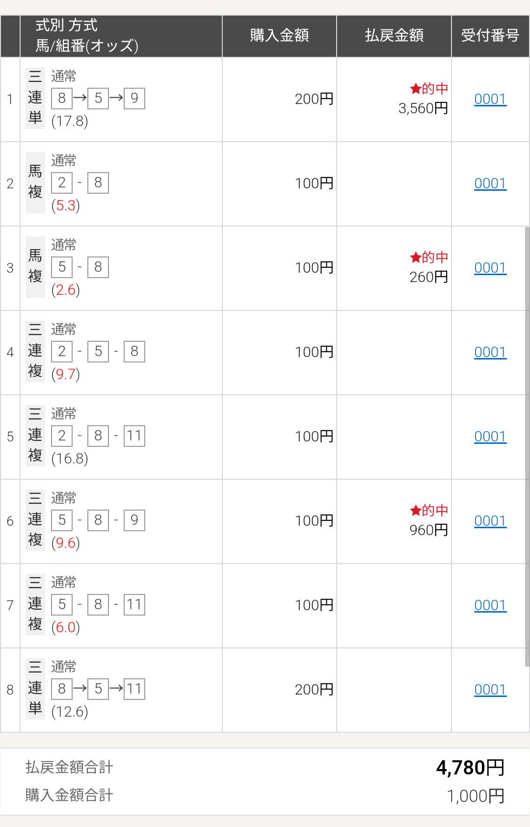This screenshot has height=827, width=530.
Task: Open receipt link 0001 for row 7
Action: (490, 605)
